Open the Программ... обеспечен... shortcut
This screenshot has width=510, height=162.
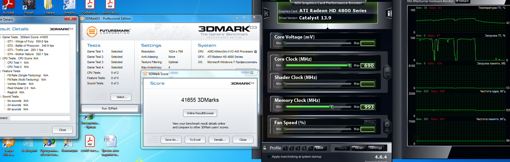click(49, 147)
